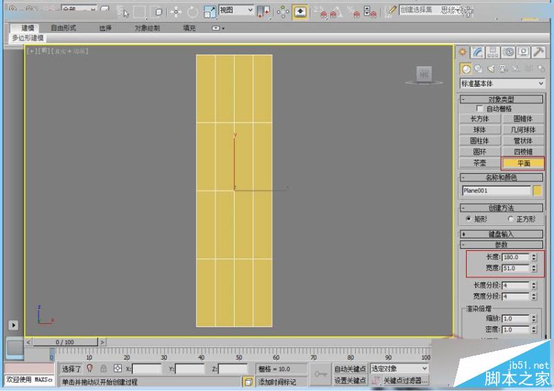Toggle window/crossing selection icon

pyautogui.click(x=158, y=12)
